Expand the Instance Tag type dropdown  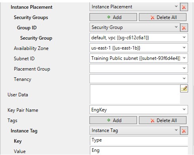pyautogui.click(x=135, y=130)
